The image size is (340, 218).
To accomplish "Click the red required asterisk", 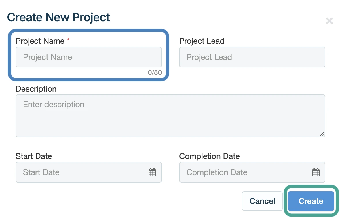I will click(x=68, y=40).
